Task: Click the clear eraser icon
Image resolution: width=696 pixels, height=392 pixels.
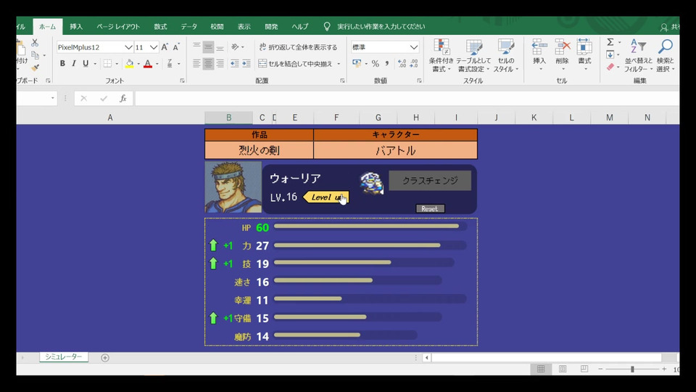Action: pos(610,67)
